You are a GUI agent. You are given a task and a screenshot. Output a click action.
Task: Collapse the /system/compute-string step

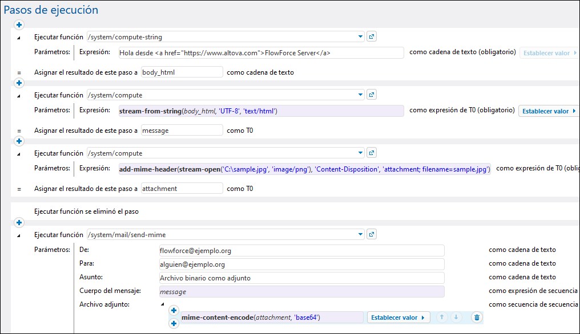pyautogui.click(x=18, y=38)
